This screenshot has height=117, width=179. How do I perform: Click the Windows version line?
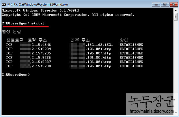[x=40, y=10]
